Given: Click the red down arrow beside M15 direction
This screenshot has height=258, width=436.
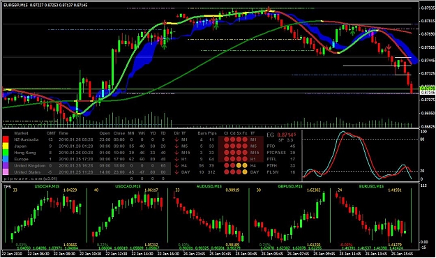Looking at the screenshot, I should (x=176, y=153).
